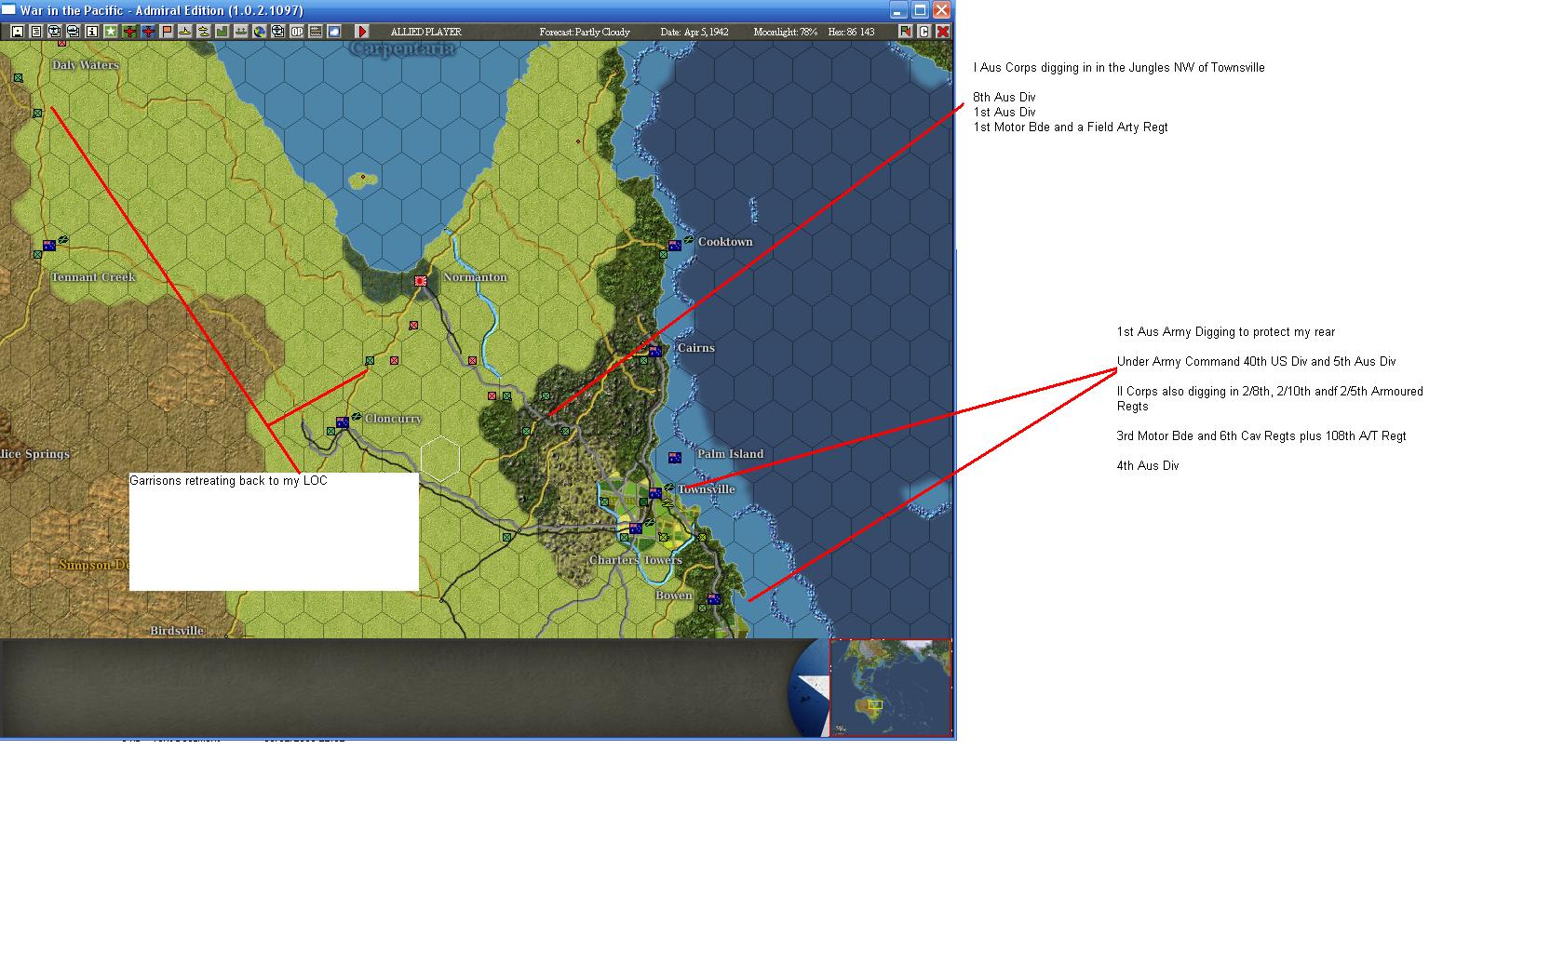Select the Australian flag above Tennant Creek
Screen dimensions: 1564x977
pyautogui.click(x=49, y=246)
